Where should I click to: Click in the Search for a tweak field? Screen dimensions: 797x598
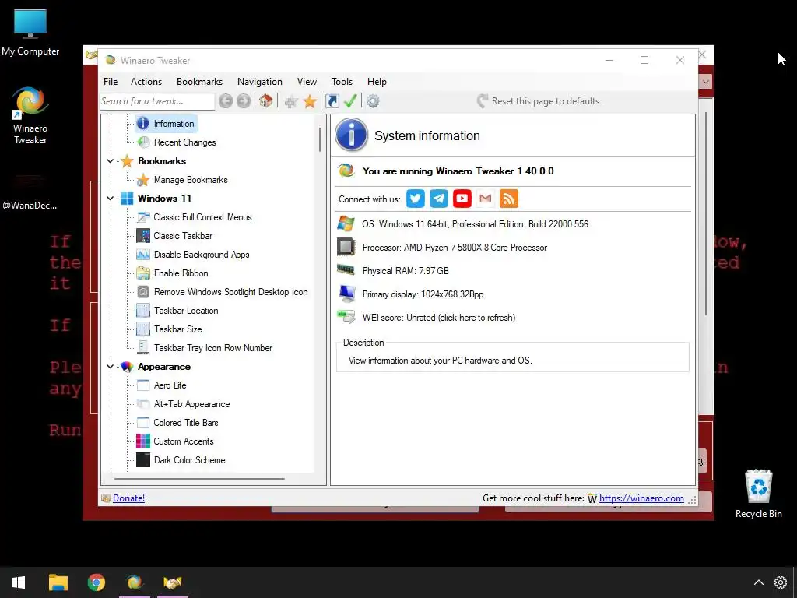tap(156, 101)
